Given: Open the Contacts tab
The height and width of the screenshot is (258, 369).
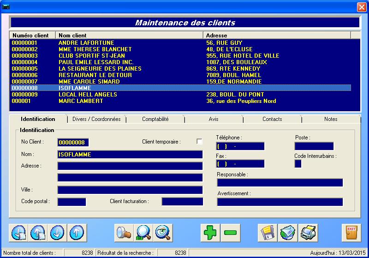Looking at the screenshot, I should coord(272,119).
